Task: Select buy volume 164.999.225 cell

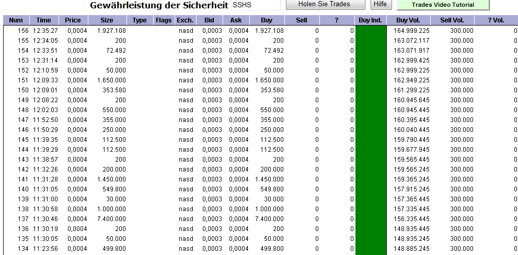Action: (x=411, y=31)
